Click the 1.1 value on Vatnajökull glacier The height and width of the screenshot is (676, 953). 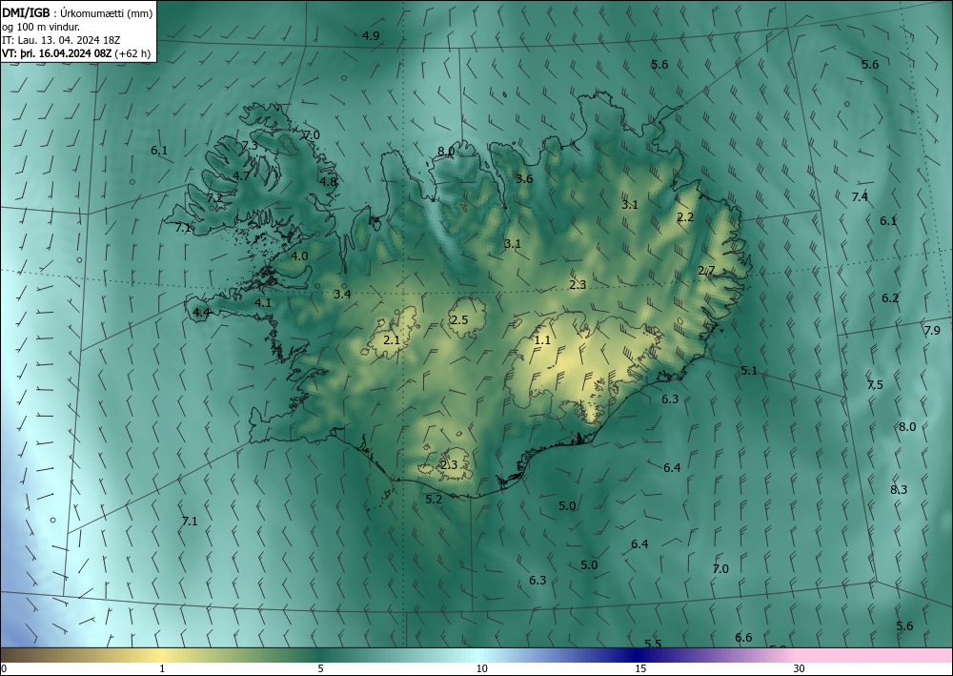click(x=542, y=339)
